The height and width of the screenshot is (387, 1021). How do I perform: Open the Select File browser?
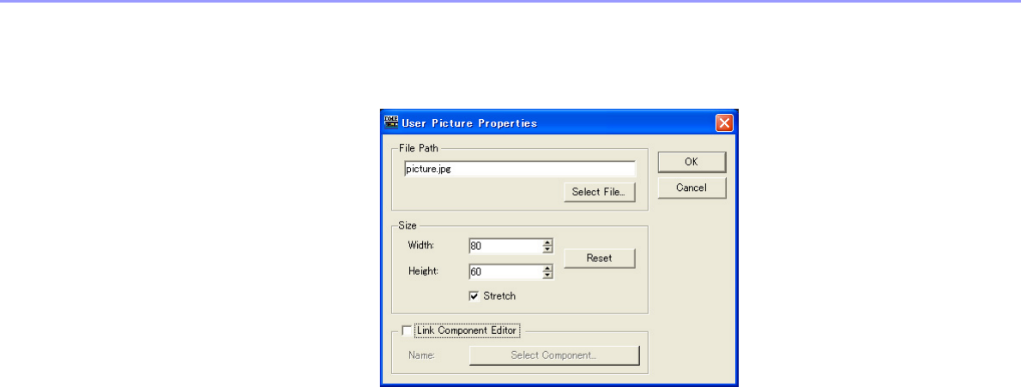599,192
